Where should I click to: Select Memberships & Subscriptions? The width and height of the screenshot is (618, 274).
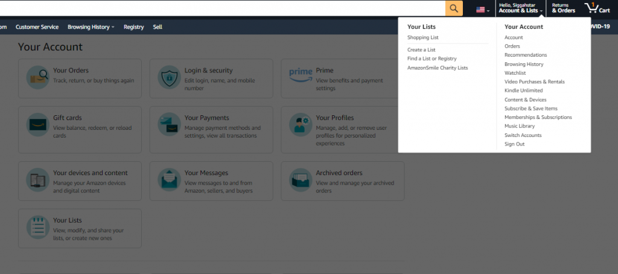point(538,117)
